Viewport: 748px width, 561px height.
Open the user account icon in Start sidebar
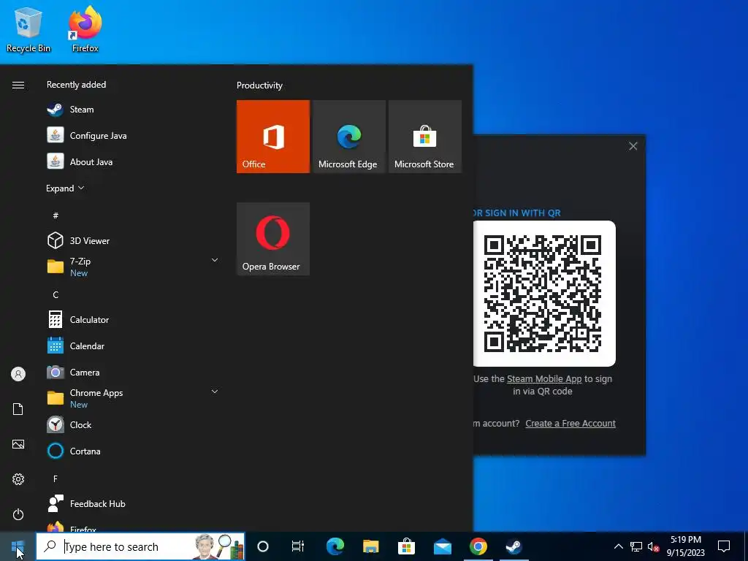pos(18,374)
